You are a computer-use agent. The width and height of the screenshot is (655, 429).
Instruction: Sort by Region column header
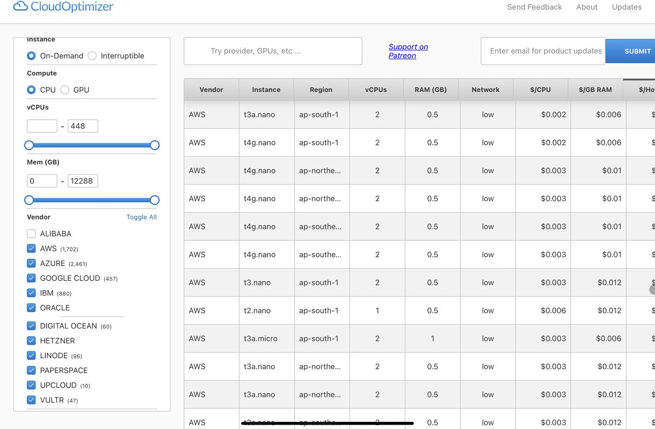tap(321, 90)
